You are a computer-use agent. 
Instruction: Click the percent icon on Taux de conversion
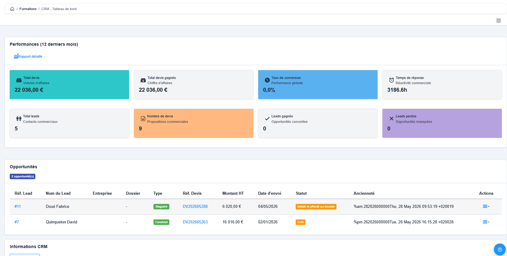(x=267, y=80)
